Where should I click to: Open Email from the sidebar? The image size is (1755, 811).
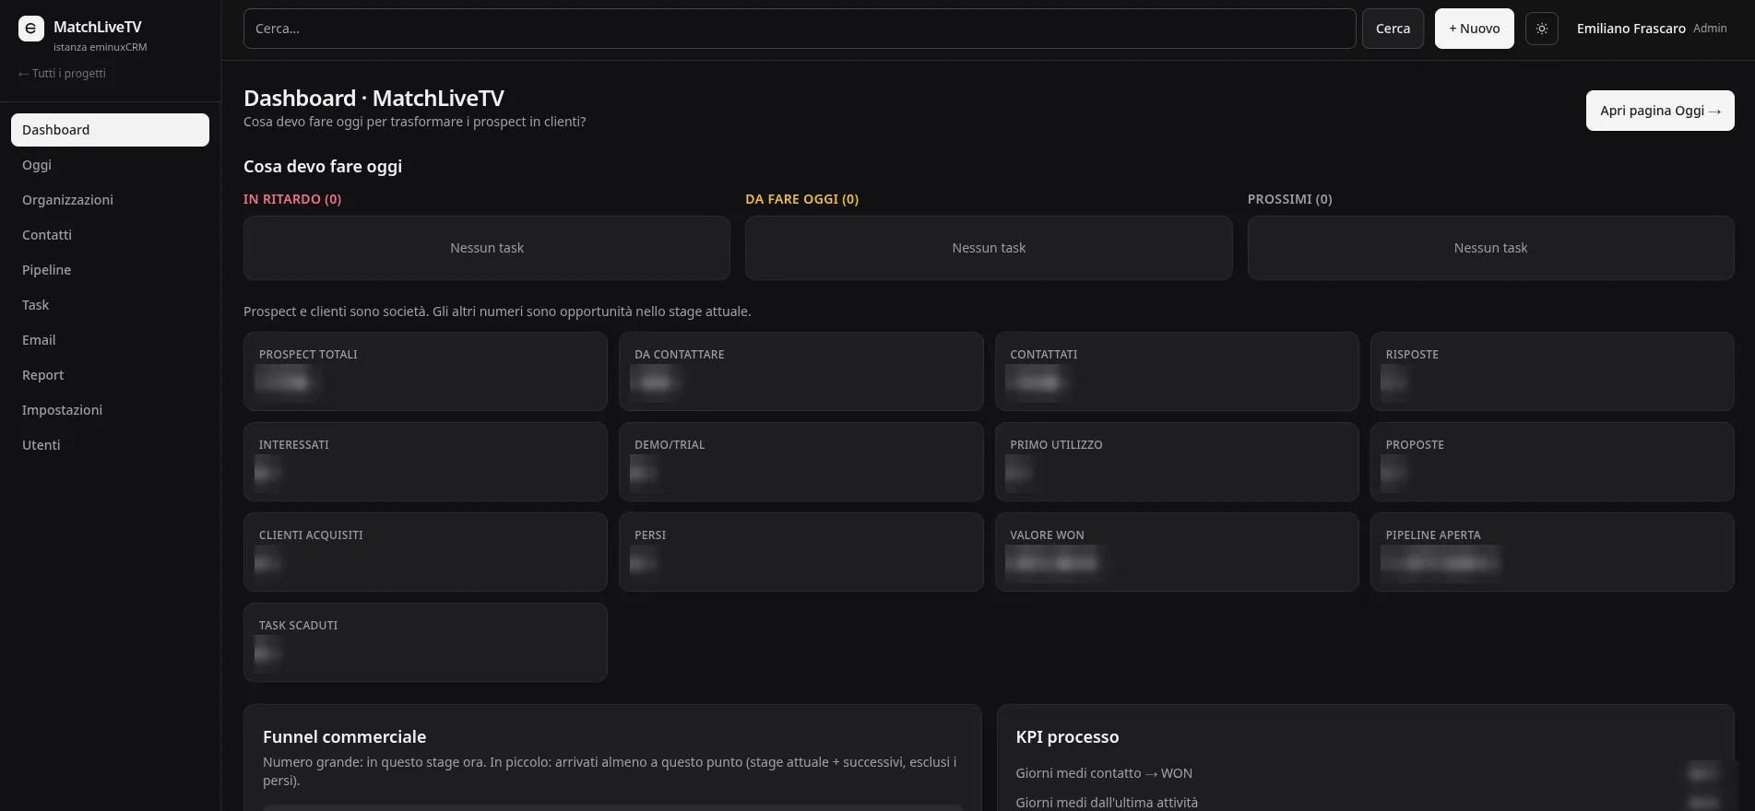(x=110, y=340)
